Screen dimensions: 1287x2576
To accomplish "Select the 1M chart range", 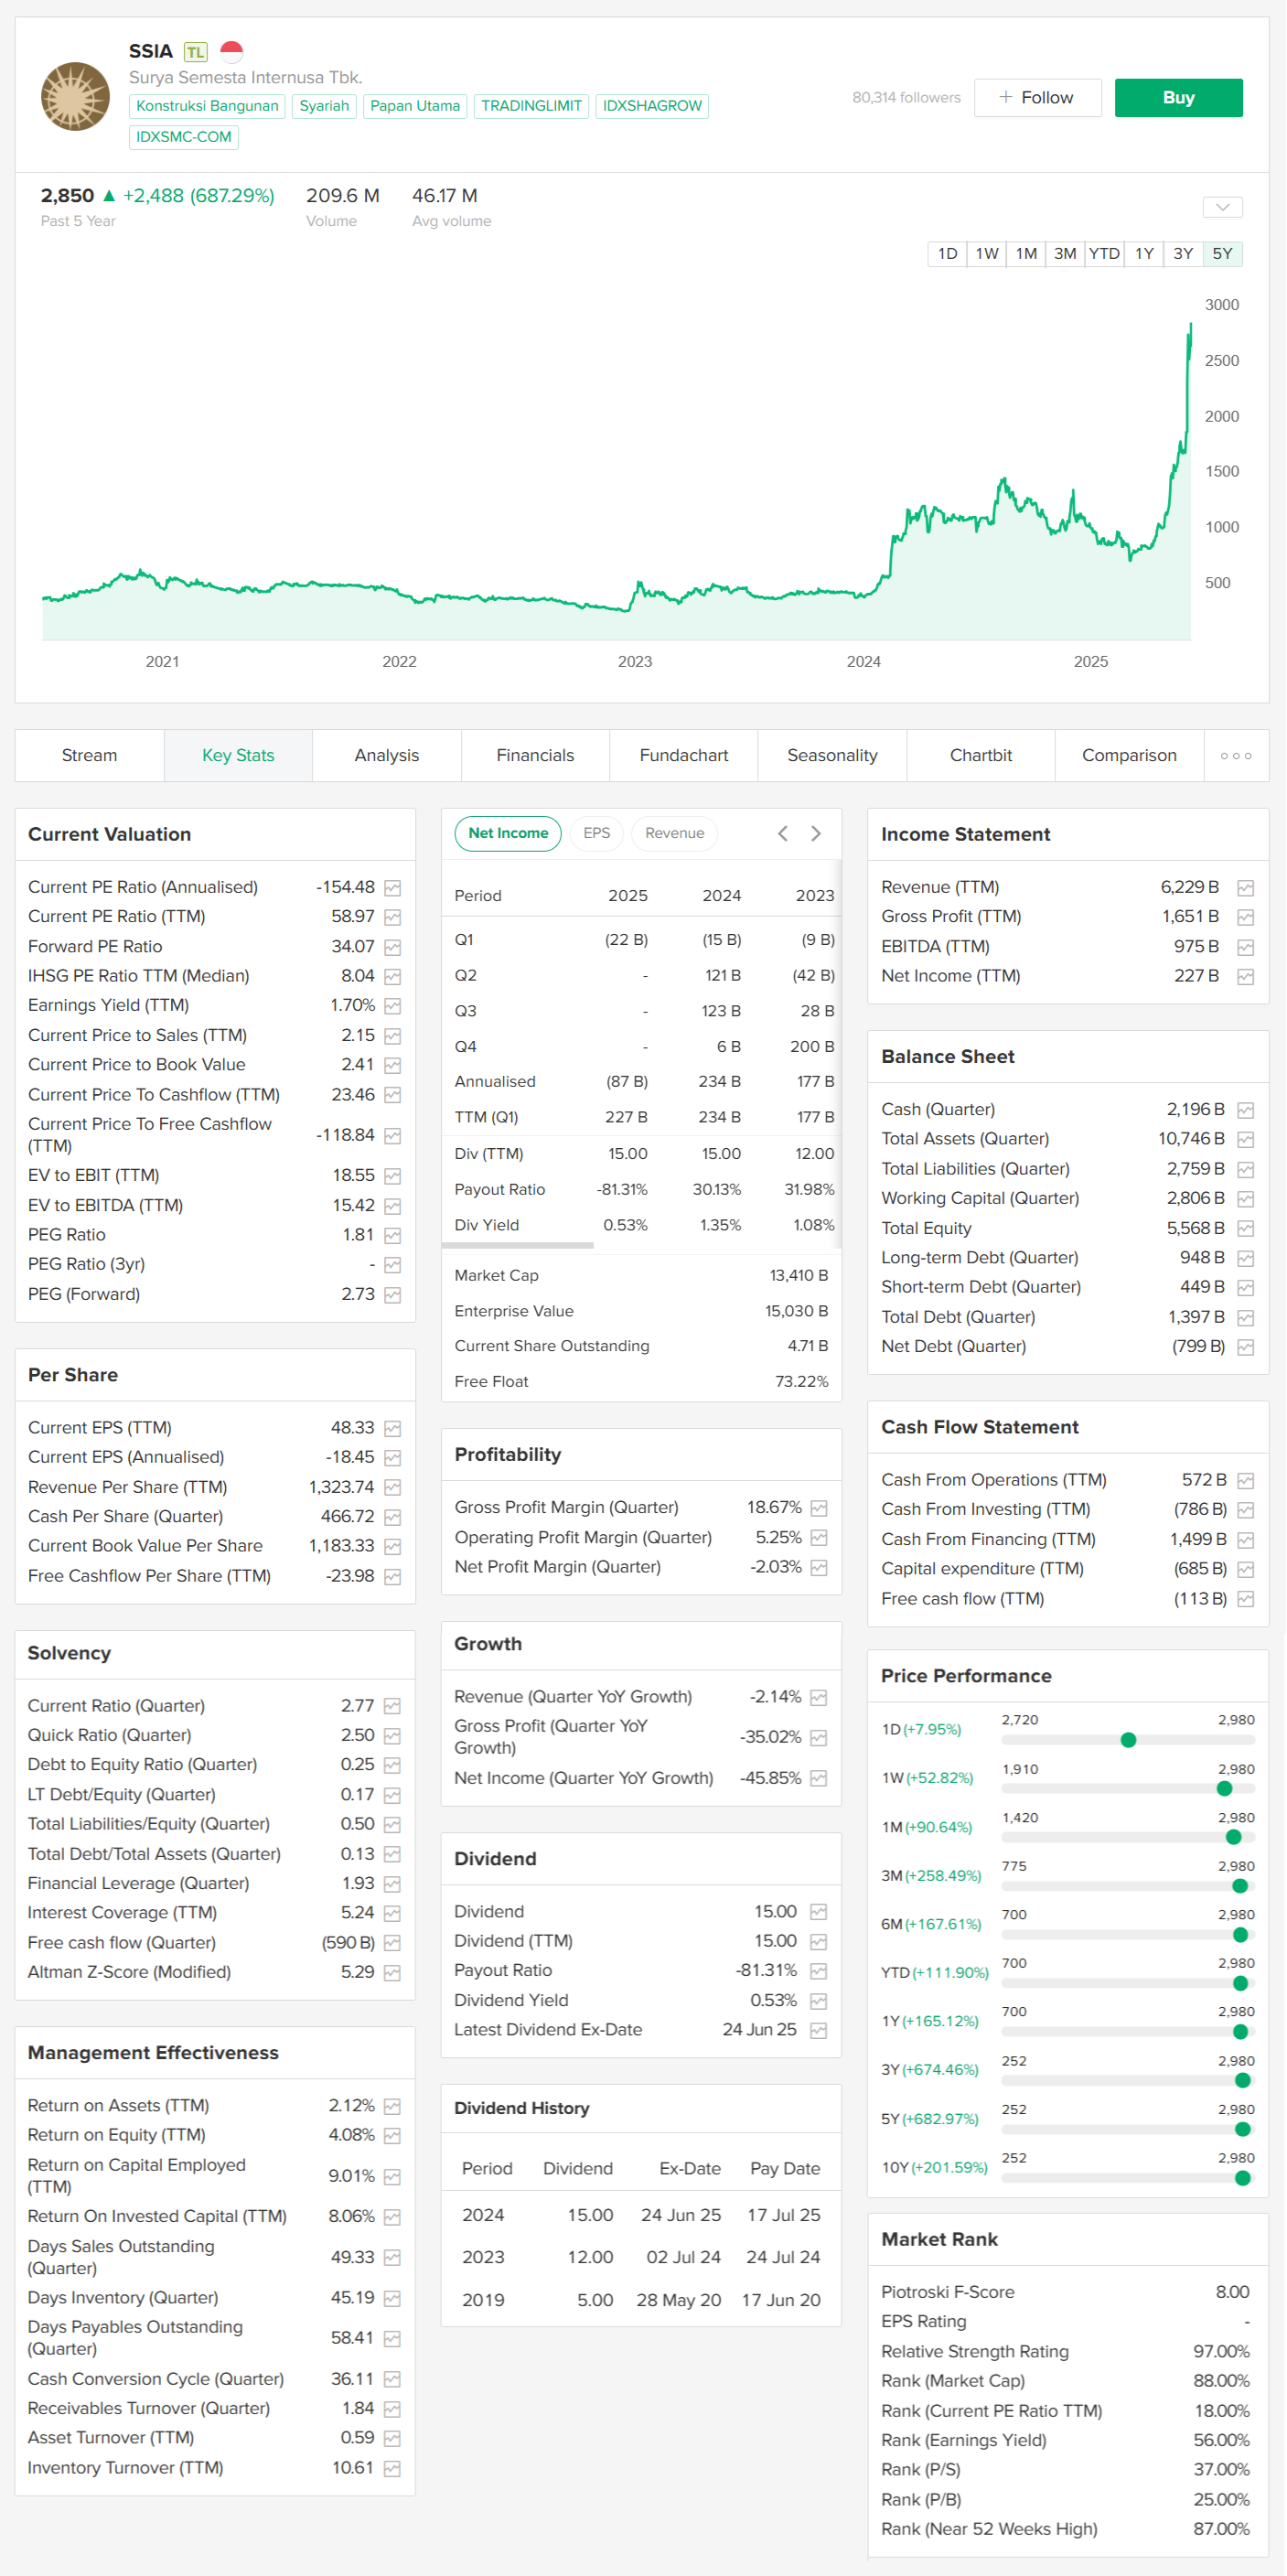I will 1027,254.
